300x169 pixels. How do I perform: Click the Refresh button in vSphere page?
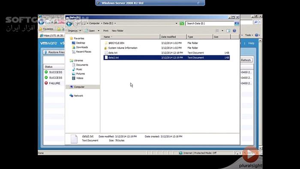246,60
